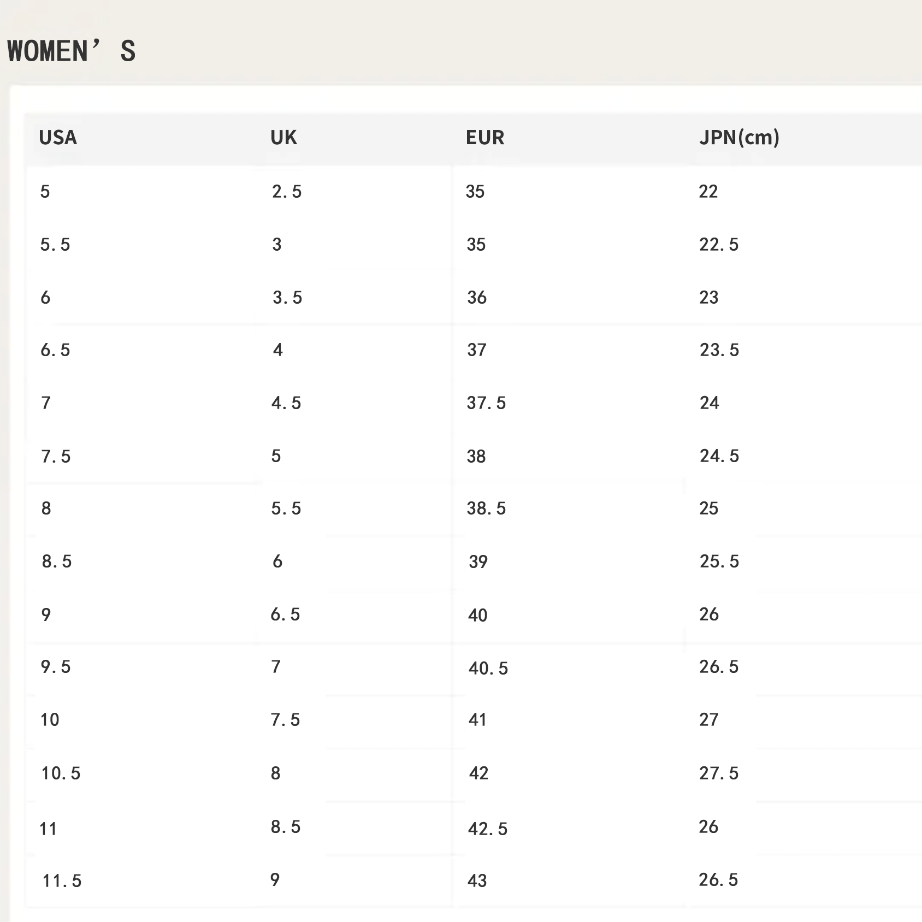Click JPN size 23.5 cell

tap(719, 350)
